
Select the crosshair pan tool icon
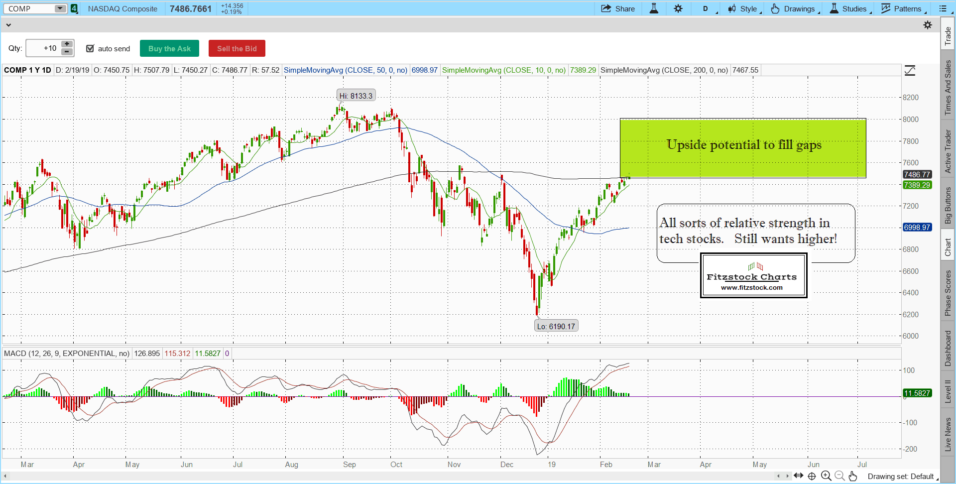coord(812,476)
